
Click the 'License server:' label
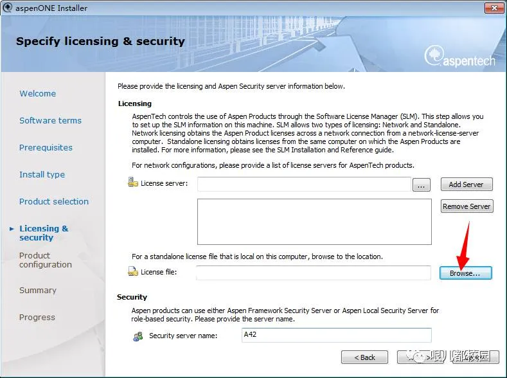(x=165, y=183)
